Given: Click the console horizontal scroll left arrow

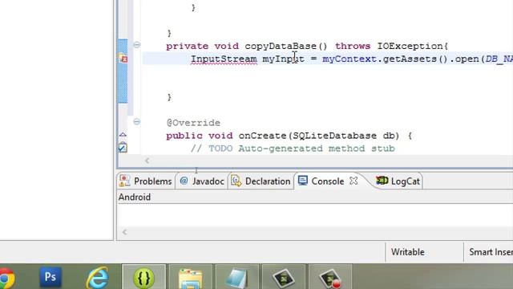Looking at the screenshot, I should tap(124, 232).
